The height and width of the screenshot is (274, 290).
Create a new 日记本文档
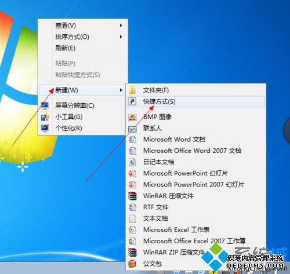click(196, 162)
